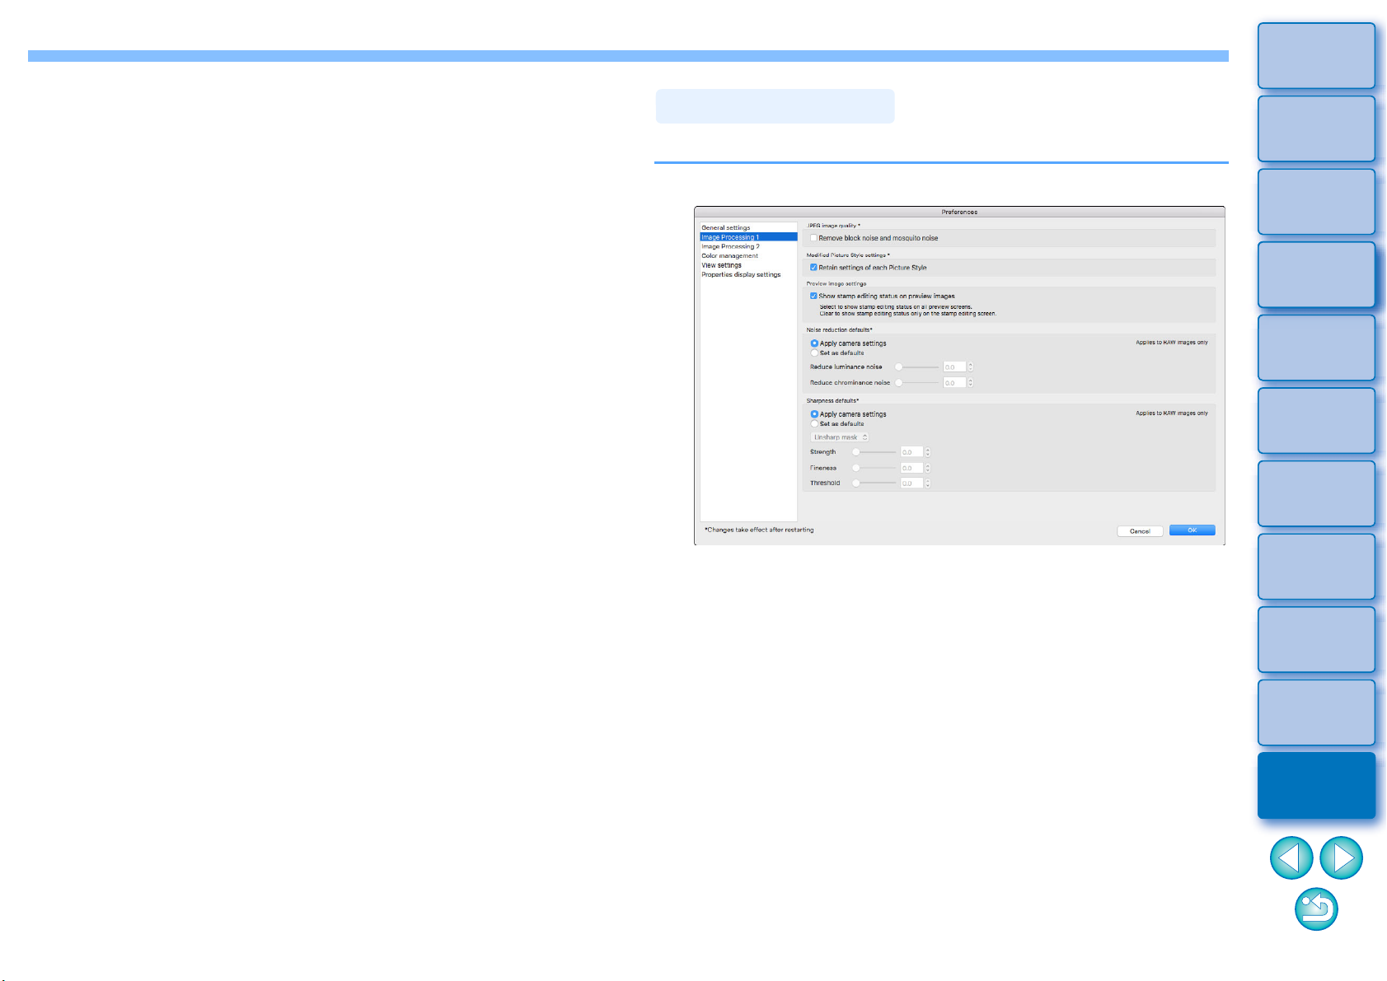The image size is (1387, 981).
Task: Click the Strength slider
Action: [x=874, y=452]
